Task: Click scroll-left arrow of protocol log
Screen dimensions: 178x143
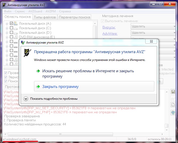Action: pyautogui.click(x=5, y=134)
